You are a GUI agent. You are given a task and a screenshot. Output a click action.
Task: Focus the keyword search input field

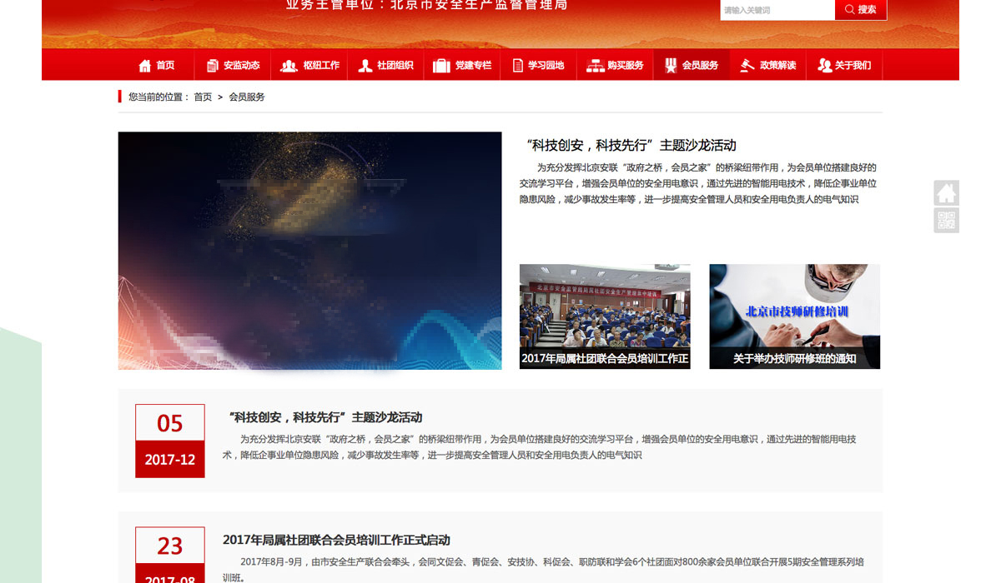click(777, 10)
